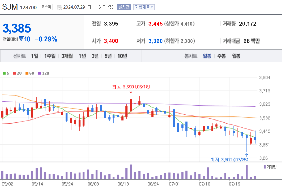Switch to 일봉 daily candle chart

(207, 56)
